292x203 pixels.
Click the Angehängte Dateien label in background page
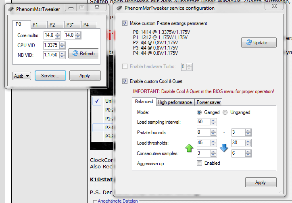(x=118, y=201)
